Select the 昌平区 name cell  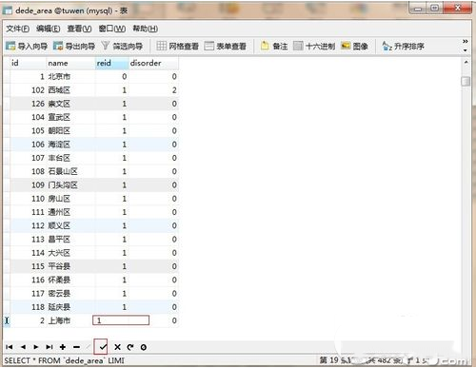pyautogui.click(x=71, y=240)
